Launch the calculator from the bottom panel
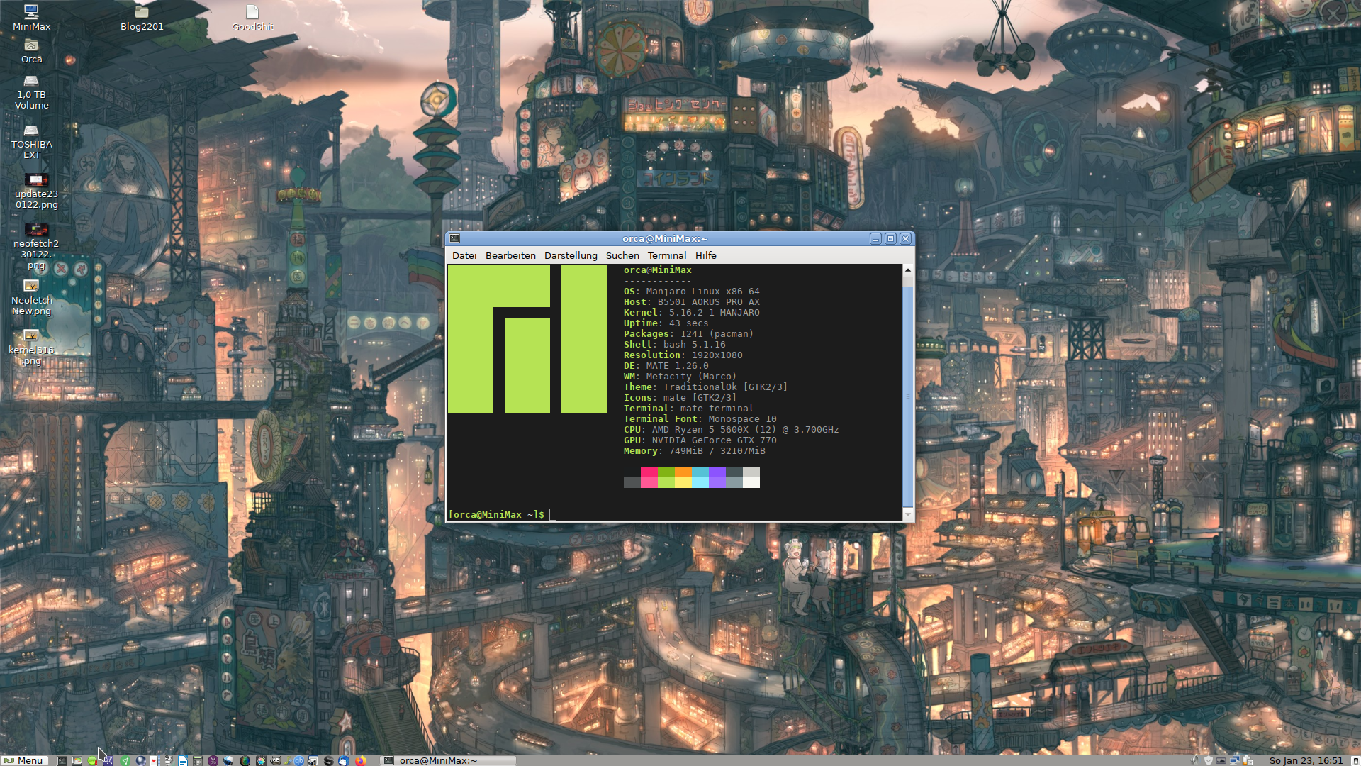The width and height of the screenshot is (1361, 766). 198,760
